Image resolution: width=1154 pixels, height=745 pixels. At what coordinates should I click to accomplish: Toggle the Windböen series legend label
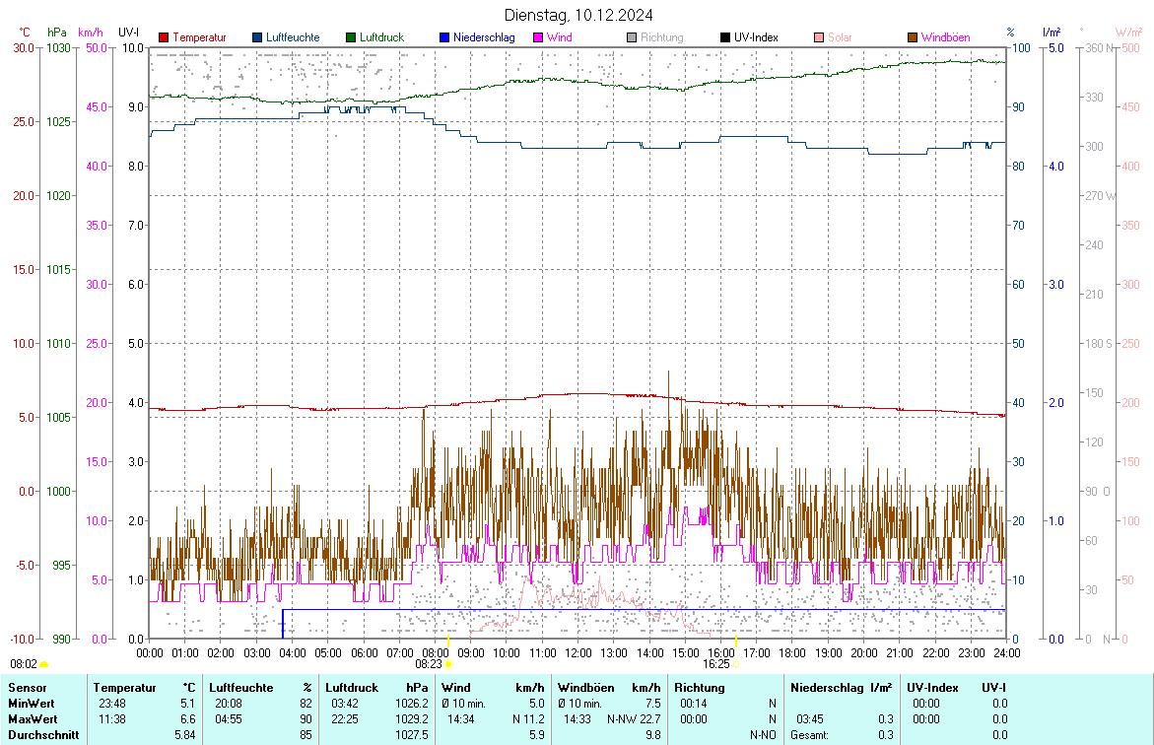(x=944, y=37)
